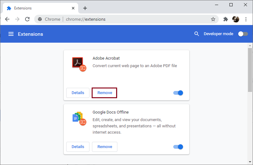Screen dimensions: 253x165
Task: Open the profile avatar picture
Action: point(235,19)
